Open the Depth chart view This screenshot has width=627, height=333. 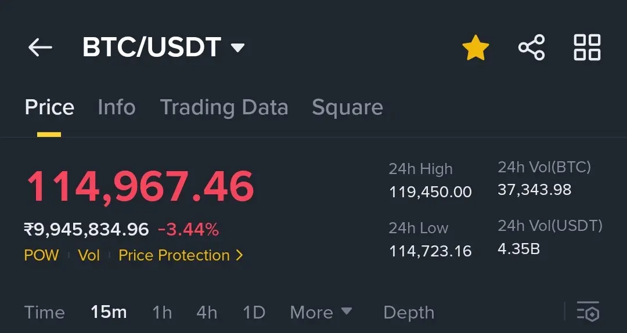(x=409, y=313)
